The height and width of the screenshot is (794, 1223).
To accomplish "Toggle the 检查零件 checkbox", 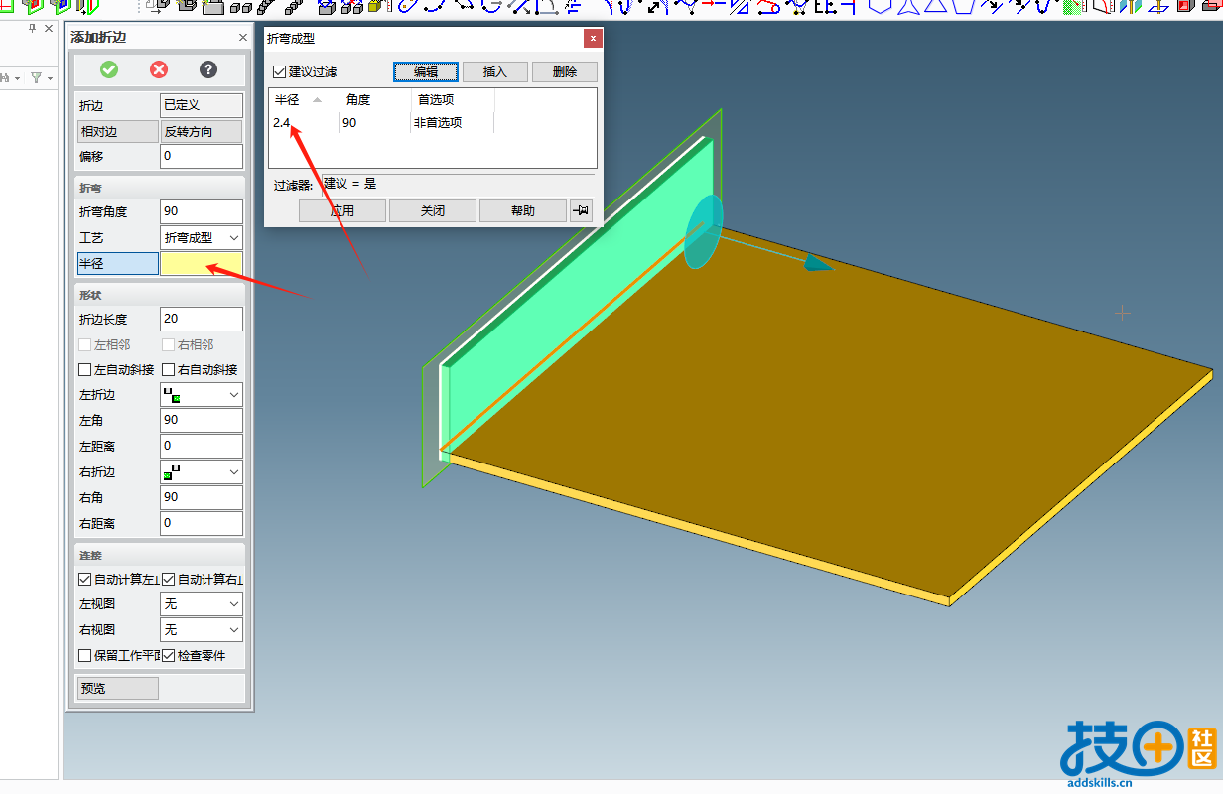I will click(169, 655).
